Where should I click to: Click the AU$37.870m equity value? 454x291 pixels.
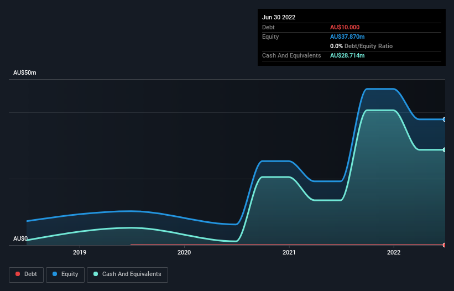pos(347,37)
